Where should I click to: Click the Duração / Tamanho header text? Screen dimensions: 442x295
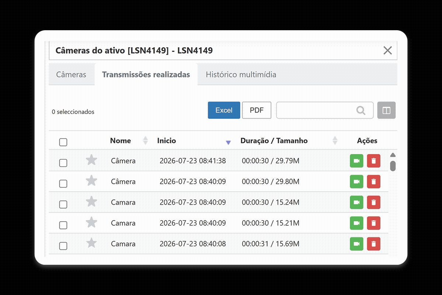pyautogui.click(x=274, y=140)
